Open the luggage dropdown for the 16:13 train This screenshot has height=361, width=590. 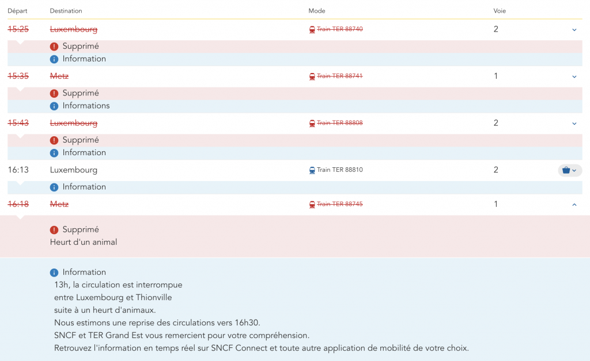pyautogui.click(x=569, y=170)
